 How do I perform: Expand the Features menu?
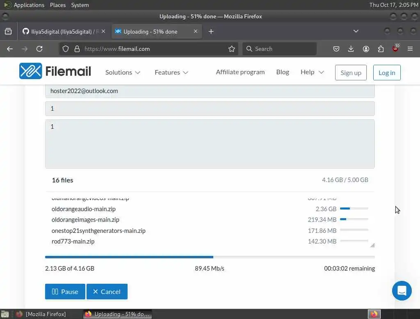click(171, 72)
